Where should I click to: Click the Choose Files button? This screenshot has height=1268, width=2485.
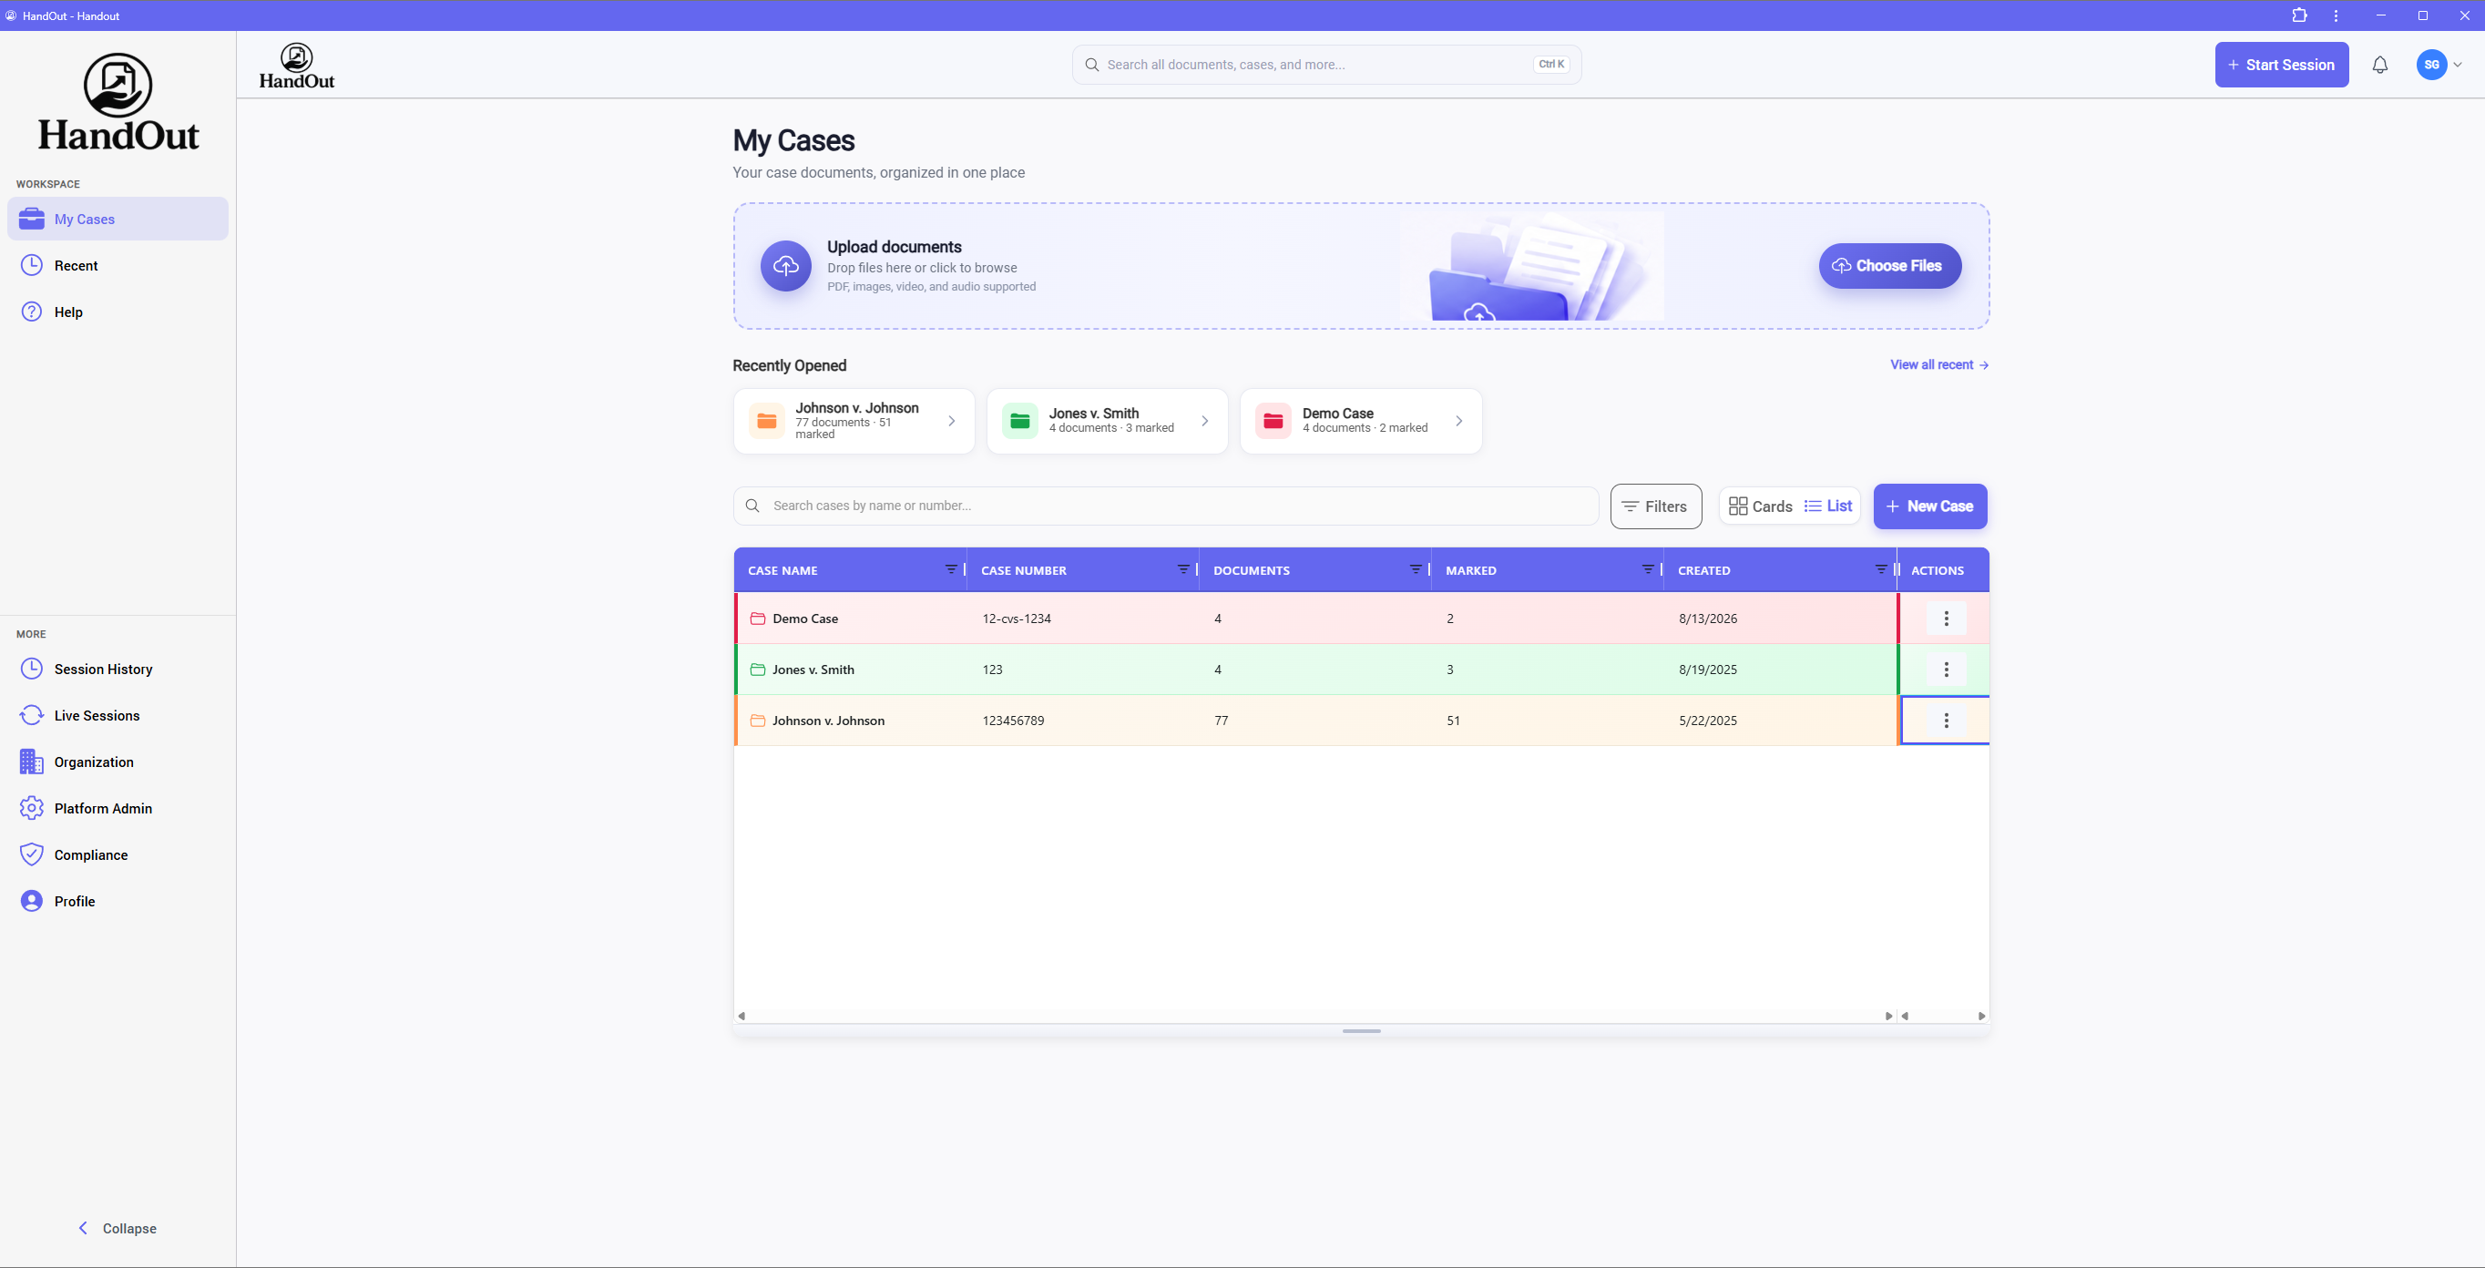[1890, 265]
